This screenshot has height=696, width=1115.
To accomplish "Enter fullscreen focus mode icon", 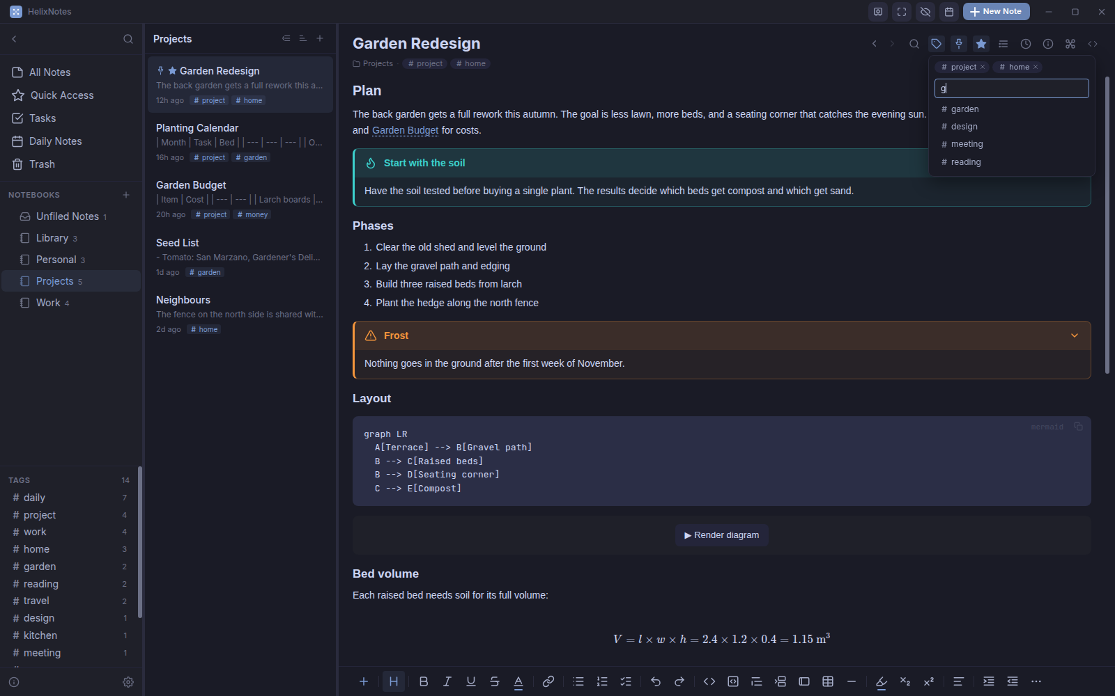I will 902,12.
